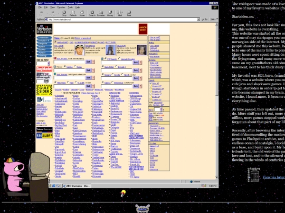Click the Søk button for SOL Kvasir
This screenshot has width=285, height=213.
pos(88,62)
